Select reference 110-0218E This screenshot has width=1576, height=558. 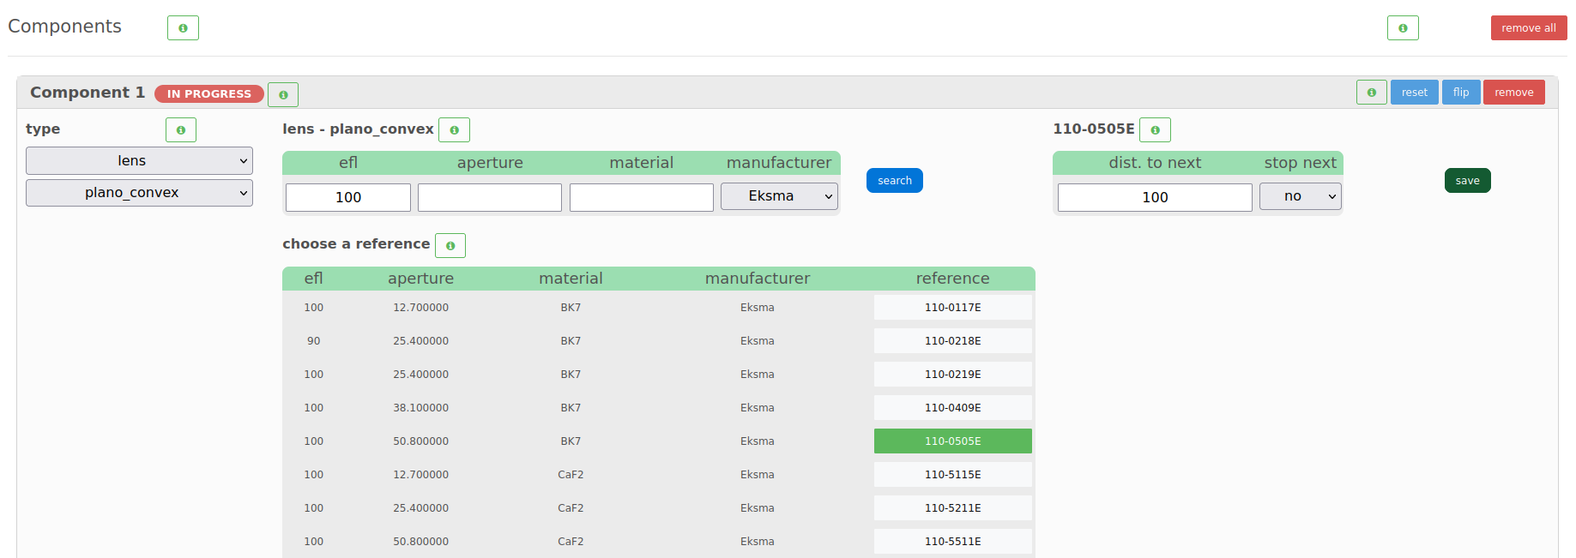tap(953, 340)
